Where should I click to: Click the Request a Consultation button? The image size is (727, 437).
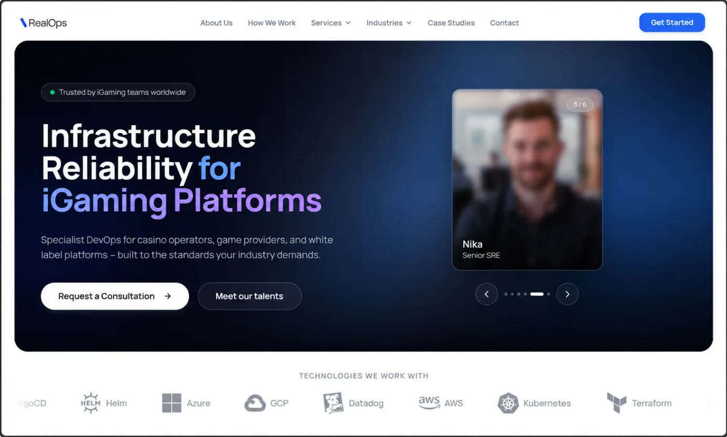[115, 296]
